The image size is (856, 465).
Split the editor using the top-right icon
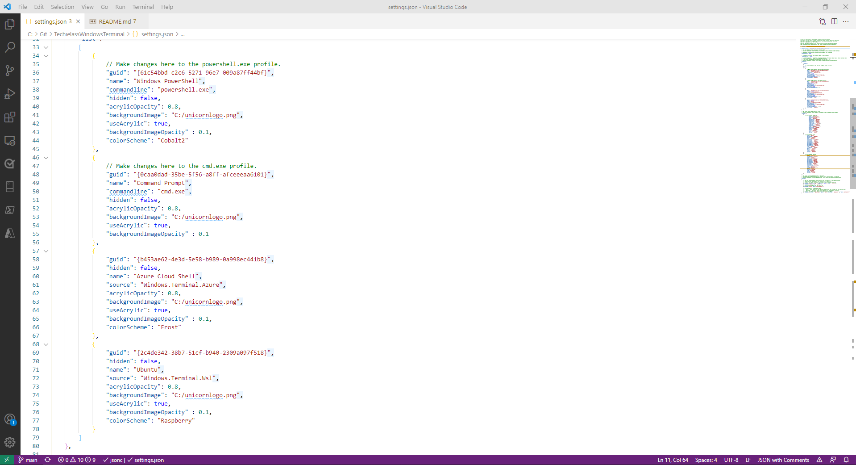tap(834, 21)
